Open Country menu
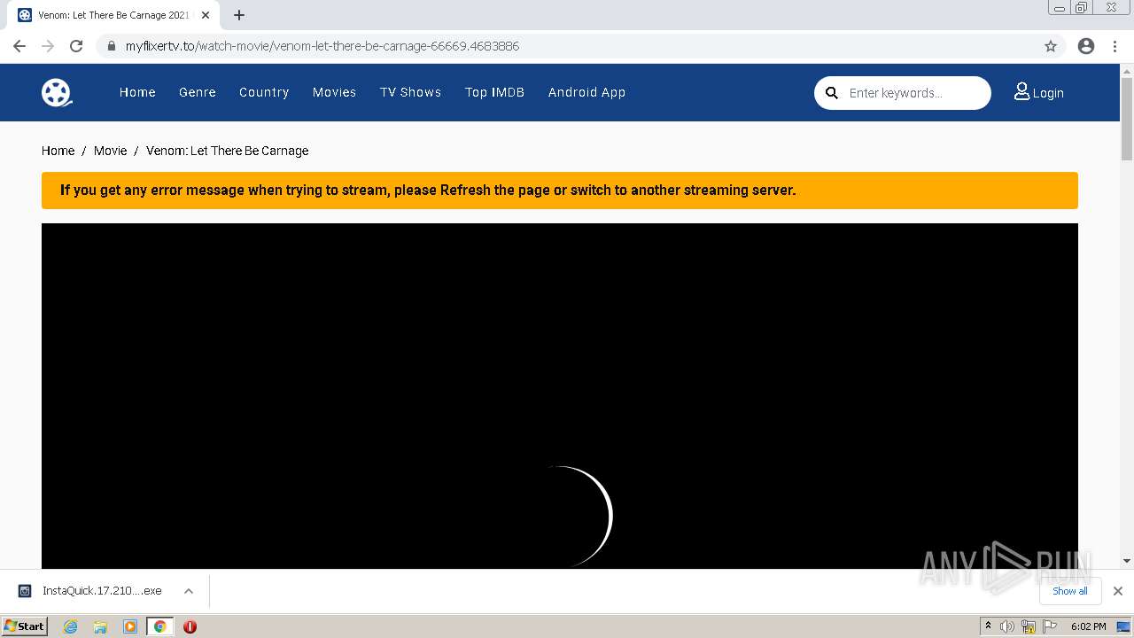 (x=264, y=92)
